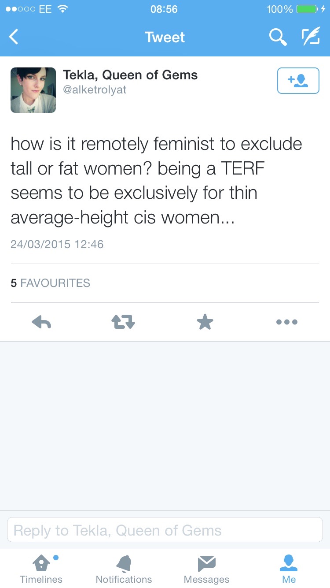Image resolution: width=330 pixels, height=588 pixels.
Task: Tap the battery indicator in status bar
Action: click(307, 9)
